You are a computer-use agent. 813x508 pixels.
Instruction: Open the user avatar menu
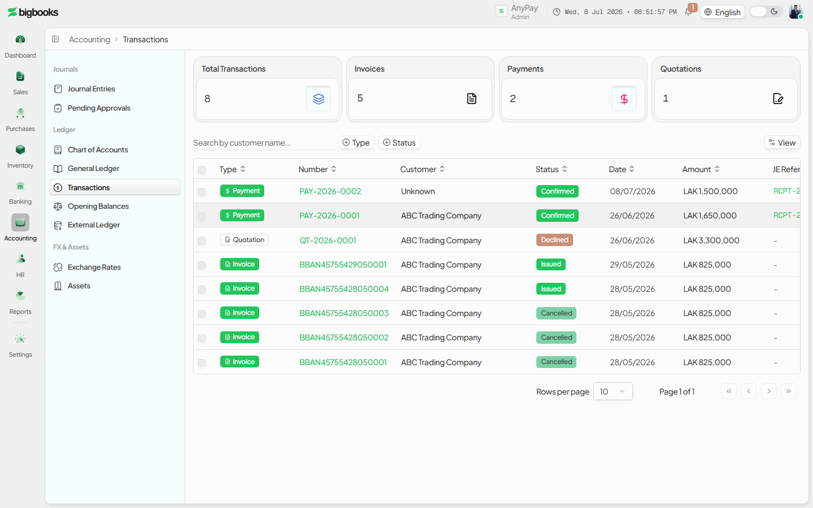click(x=795, y=12)
